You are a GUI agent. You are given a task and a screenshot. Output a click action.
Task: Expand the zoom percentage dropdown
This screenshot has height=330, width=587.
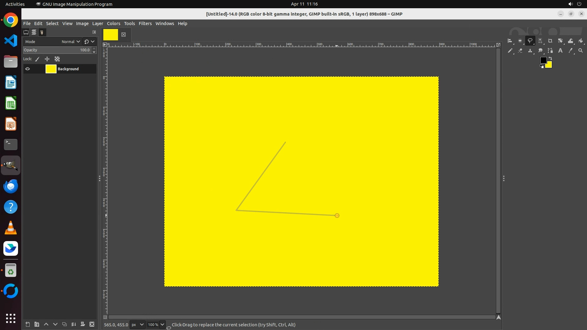pos(162,325)
